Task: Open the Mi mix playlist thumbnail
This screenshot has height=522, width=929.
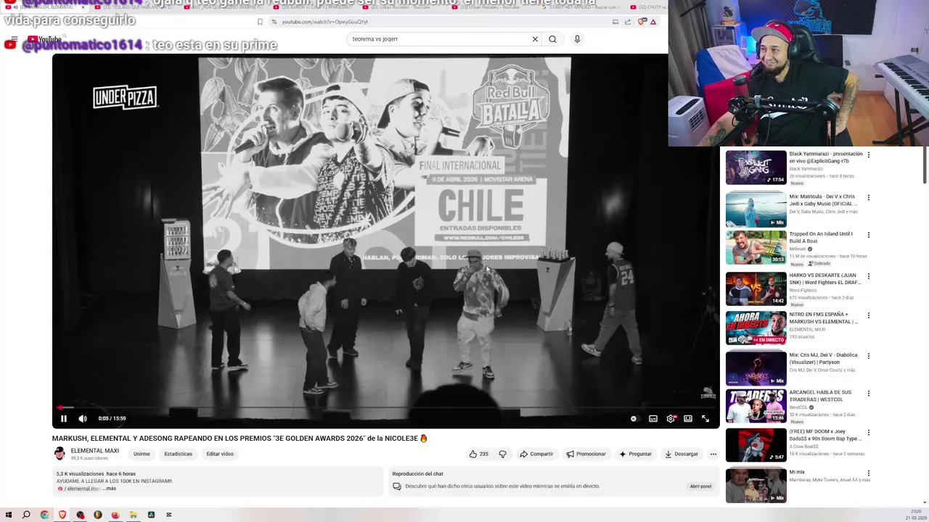Action: click(756, 485)
